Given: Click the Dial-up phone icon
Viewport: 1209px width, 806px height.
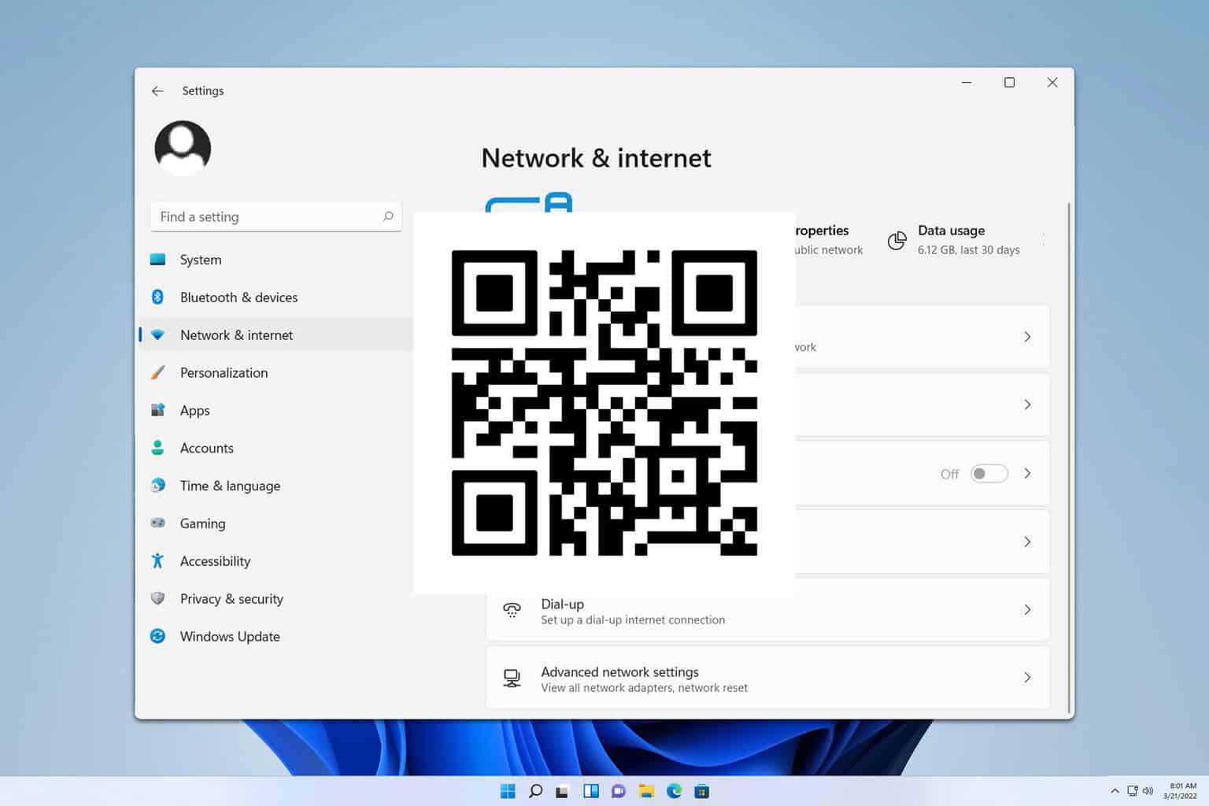Looking at the screenshot, I should coord(512,610).
